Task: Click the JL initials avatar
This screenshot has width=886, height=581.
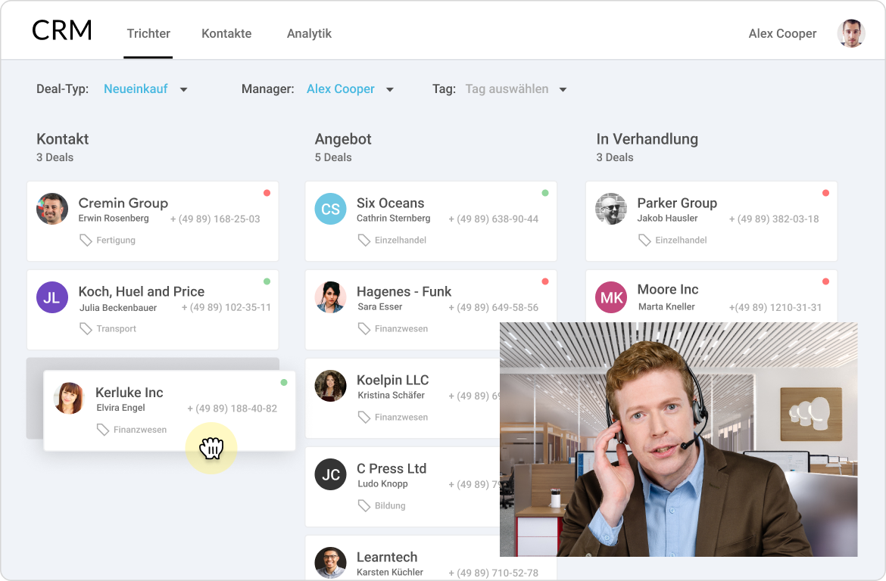Action: [x=52, y=297]
